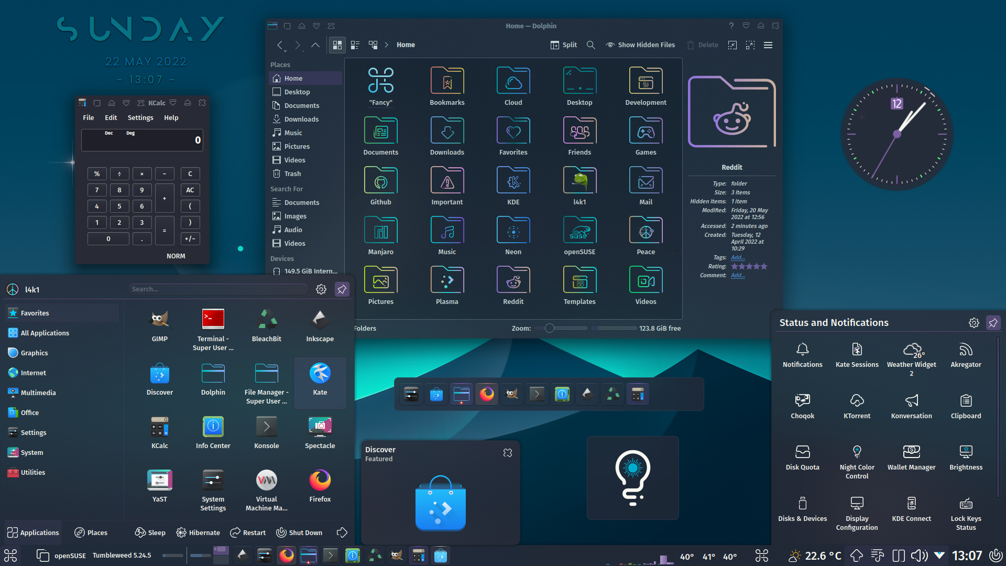Open Virtual Machine Manager
Image resolution: width=1006 pixels, height=566 pixels.
pos(266,490)
